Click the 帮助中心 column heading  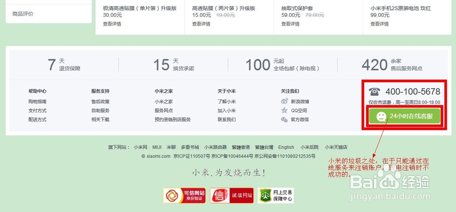pyautogui.click(x=37, y=91)
